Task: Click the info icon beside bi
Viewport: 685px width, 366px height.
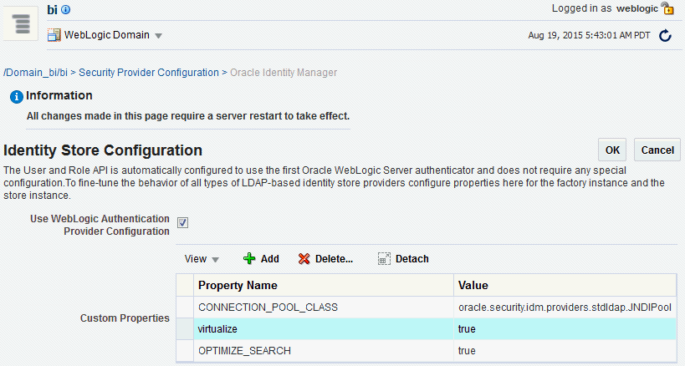Action: click(x=66, y=10)
